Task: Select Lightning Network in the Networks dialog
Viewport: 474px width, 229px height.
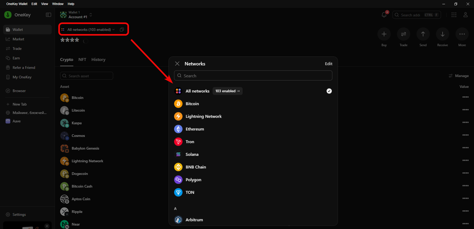Action: click(x=253, y=116)
